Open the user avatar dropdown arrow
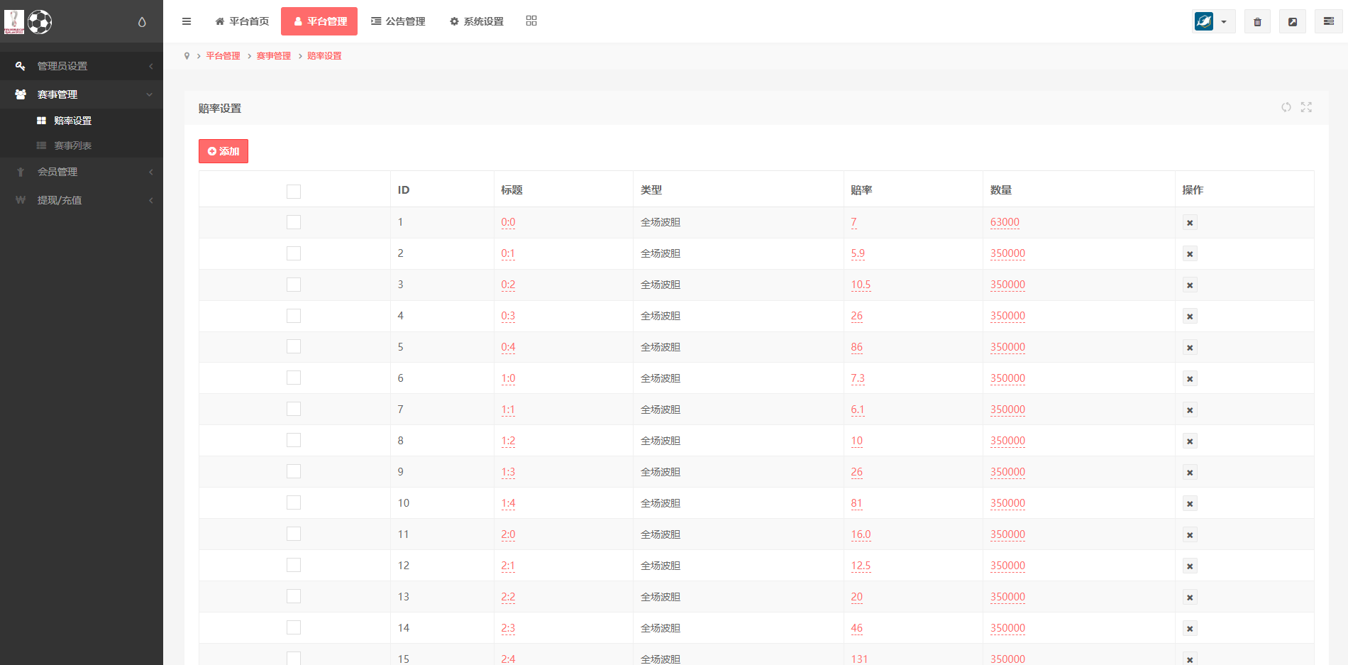 click(1224, 22)
